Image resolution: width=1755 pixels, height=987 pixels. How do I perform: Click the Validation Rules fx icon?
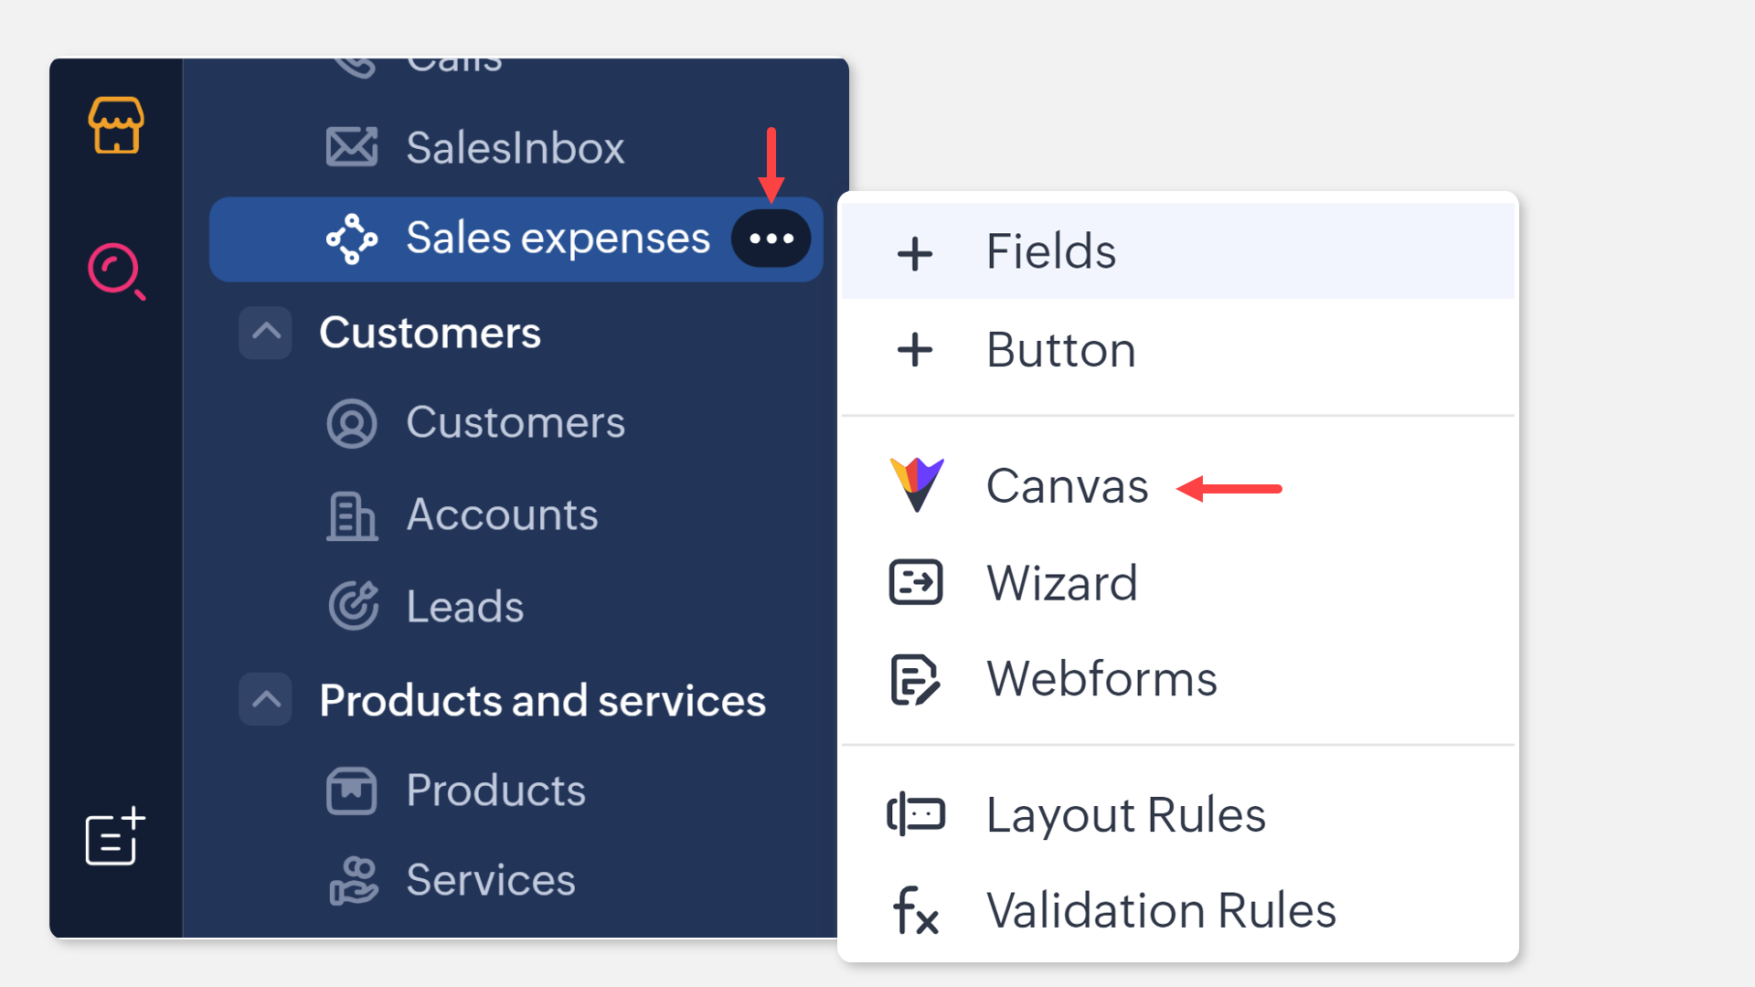[x=916, y=910]
